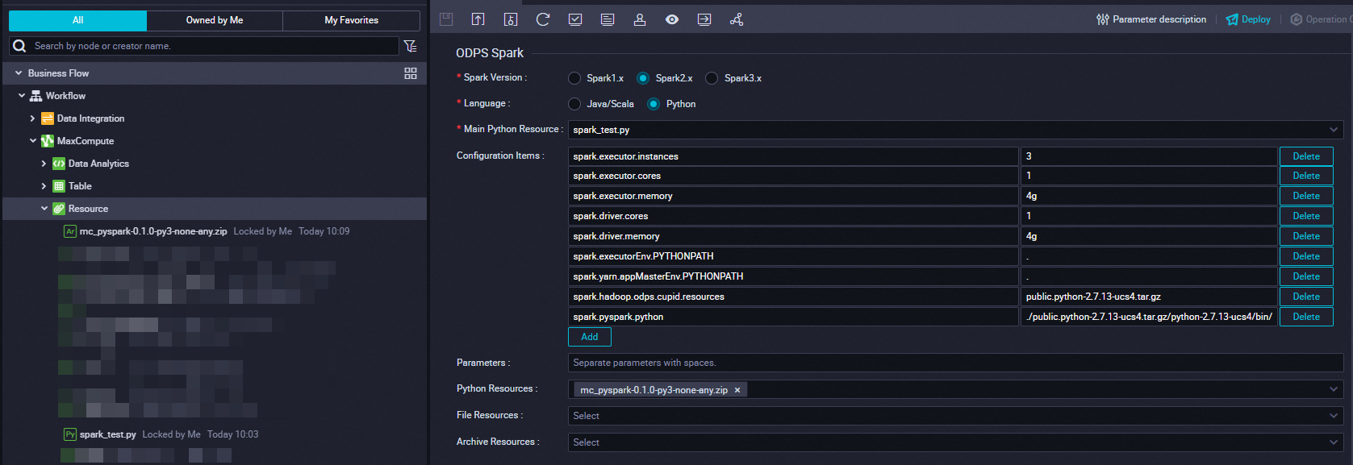Delete the spark.executor.instances configuration row
1353x465 pixels.
1305,156
